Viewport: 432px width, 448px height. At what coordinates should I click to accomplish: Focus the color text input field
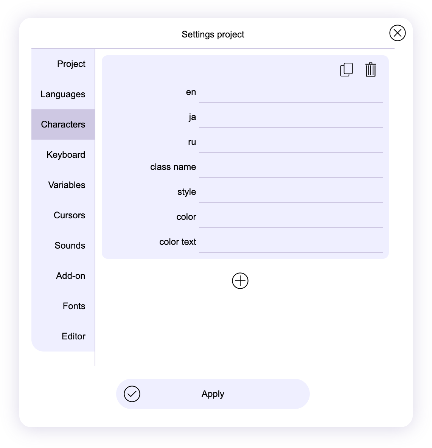click(291, 243)
